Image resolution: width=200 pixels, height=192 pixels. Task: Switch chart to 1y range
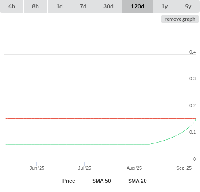165,6
